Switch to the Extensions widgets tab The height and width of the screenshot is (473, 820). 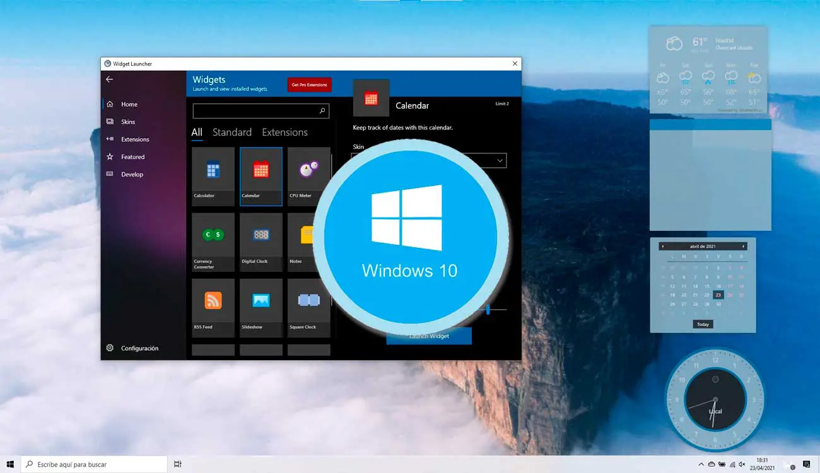(284, 132)
